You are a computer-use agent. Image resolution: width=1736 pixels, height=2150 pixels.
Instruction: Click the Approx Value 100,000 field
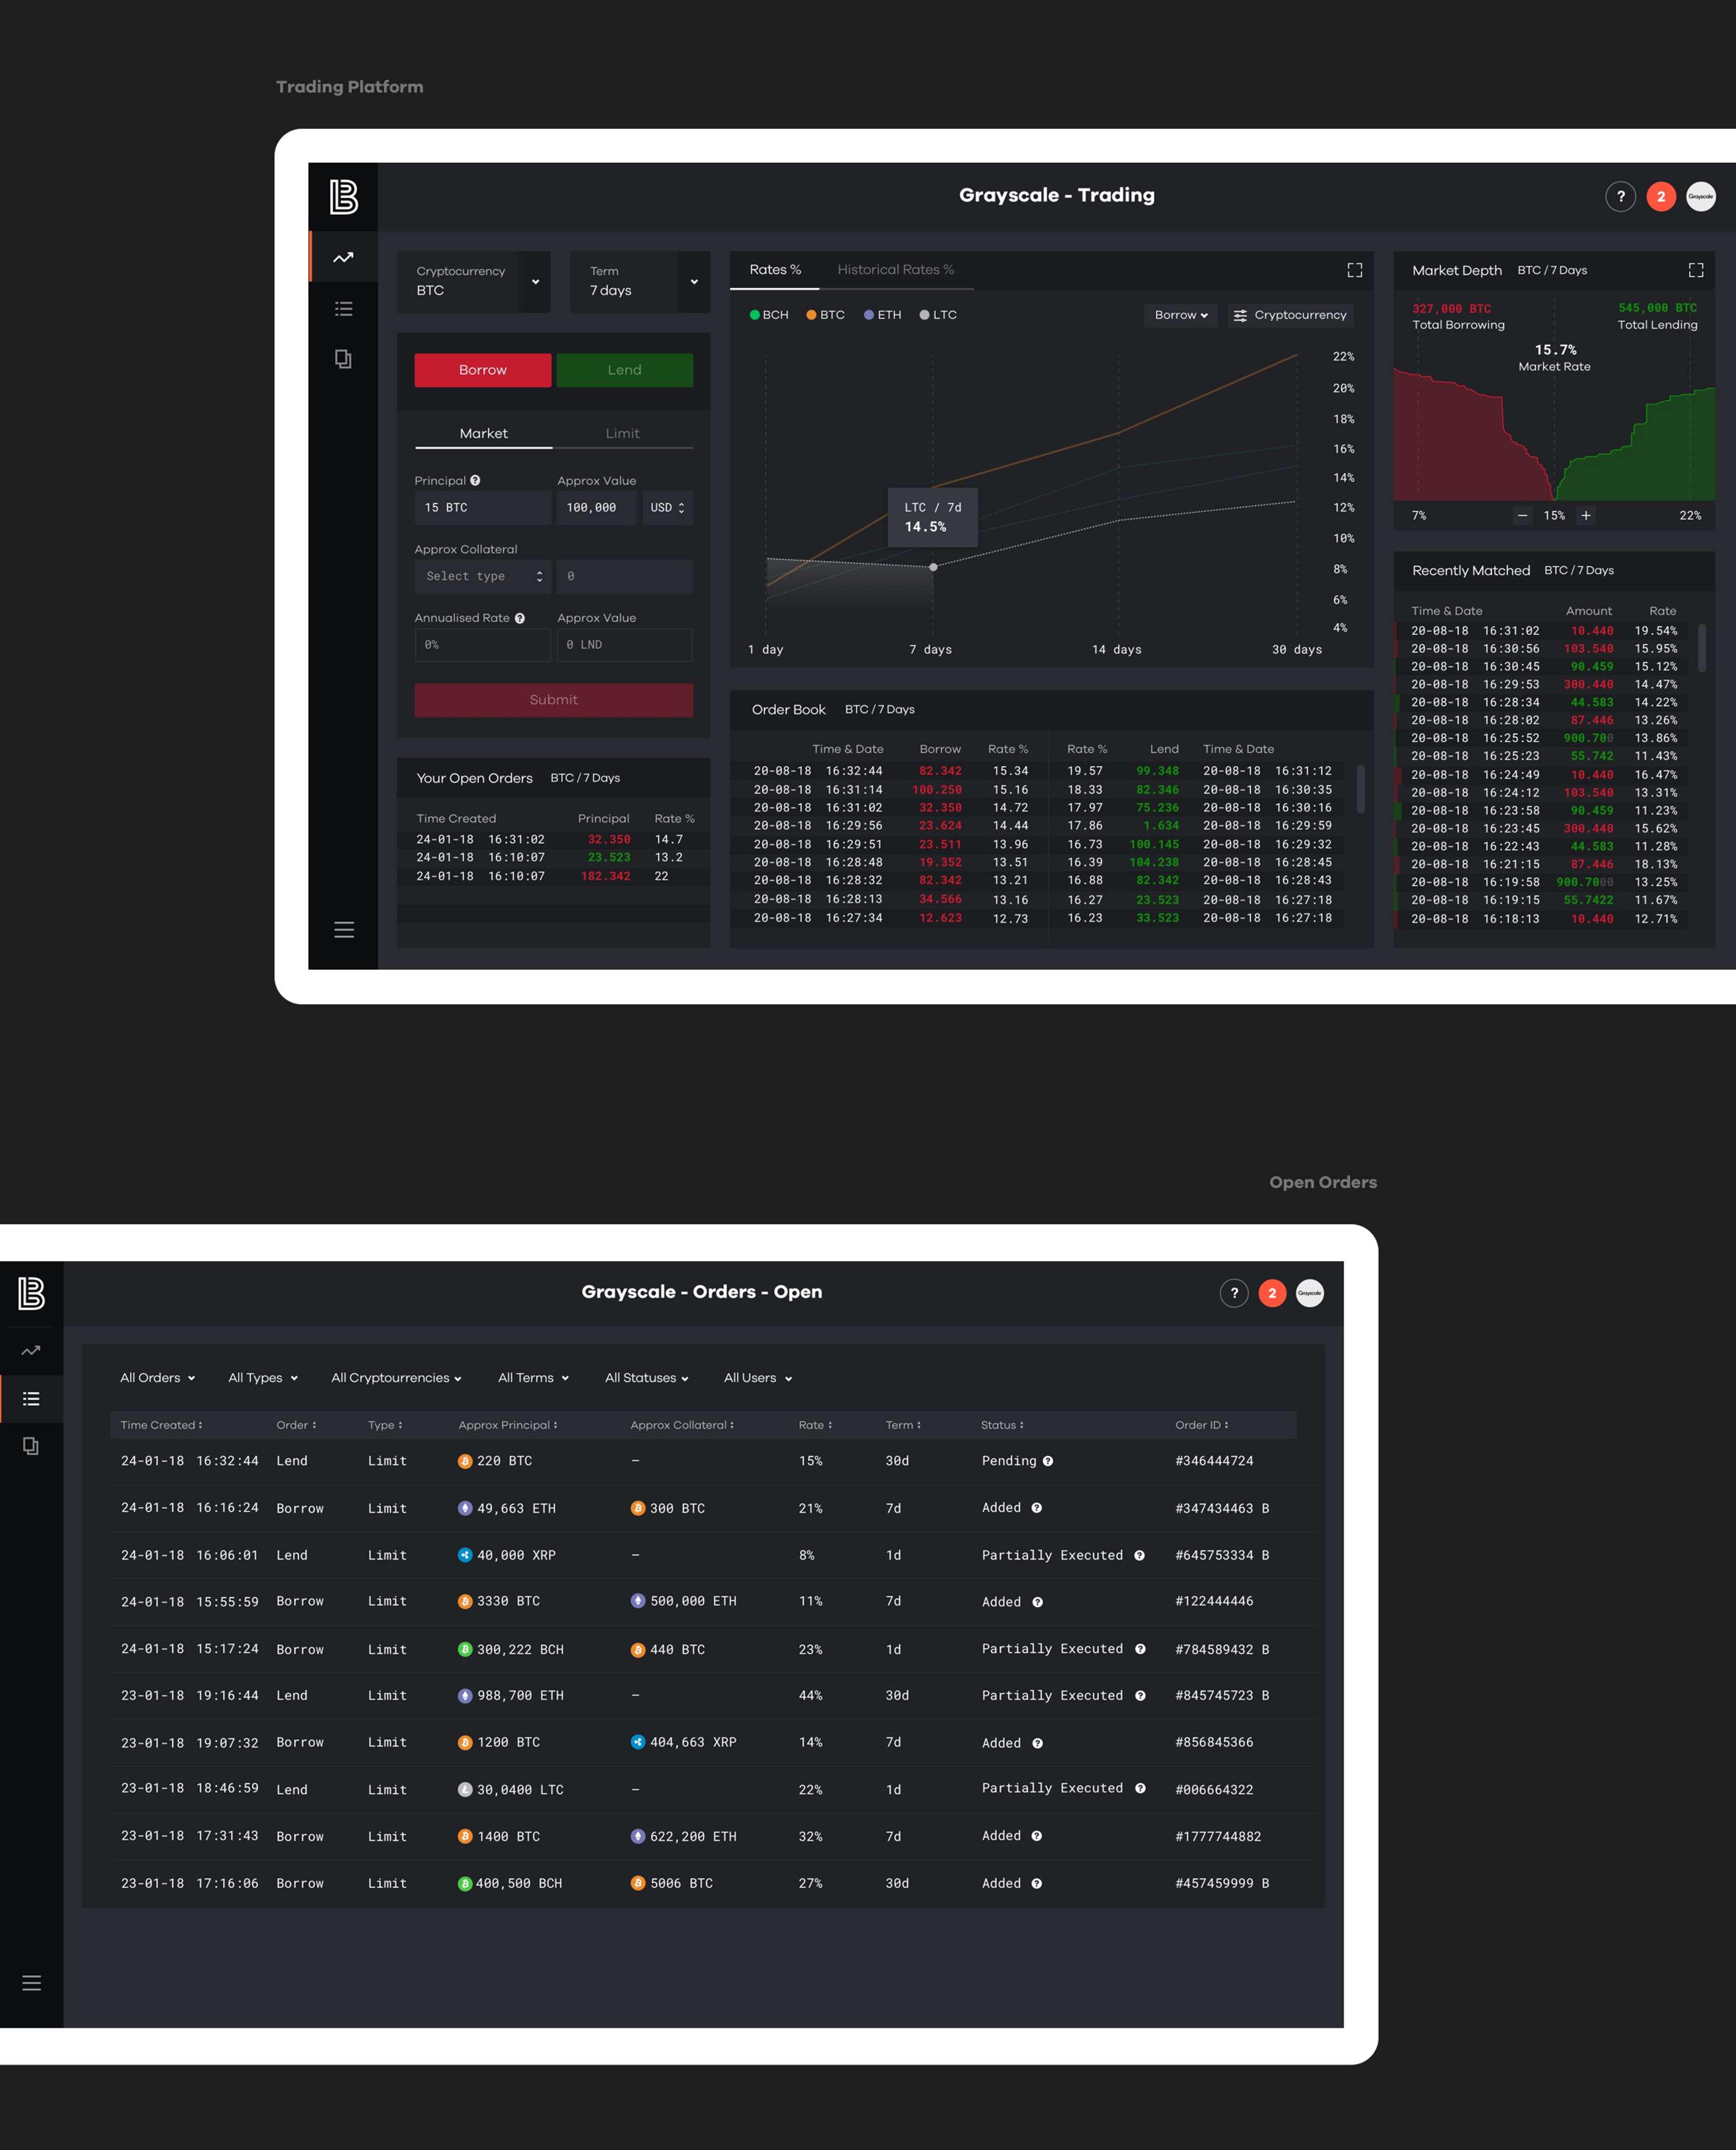(596, 508)
